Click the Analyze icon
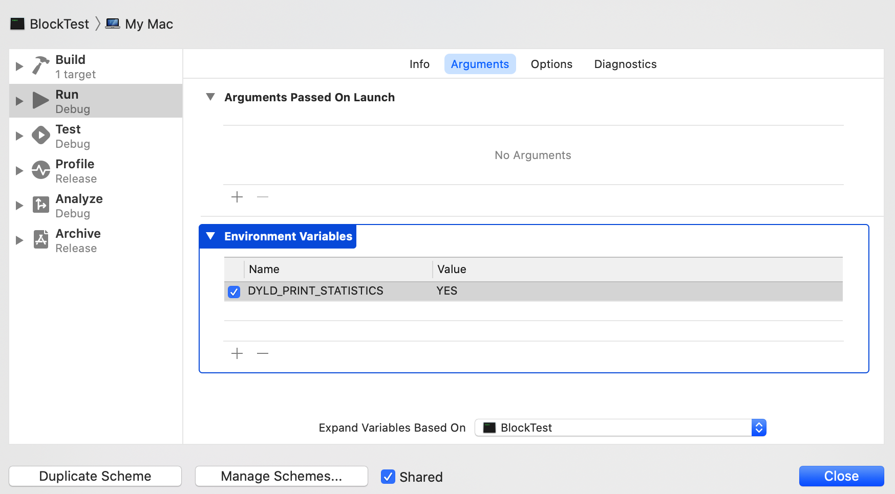895x494 pixels. click(x=40, y=205)
